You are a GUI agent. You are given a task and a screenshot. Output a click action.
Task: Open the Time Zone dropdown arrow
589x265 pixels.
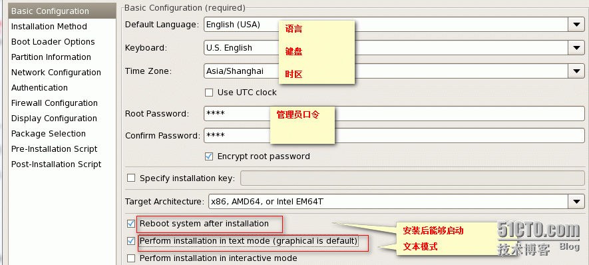576,71
